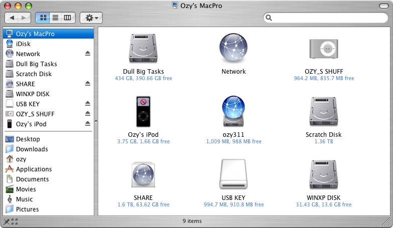Open the Music folder in the sidebar

(x=49, y=199)
